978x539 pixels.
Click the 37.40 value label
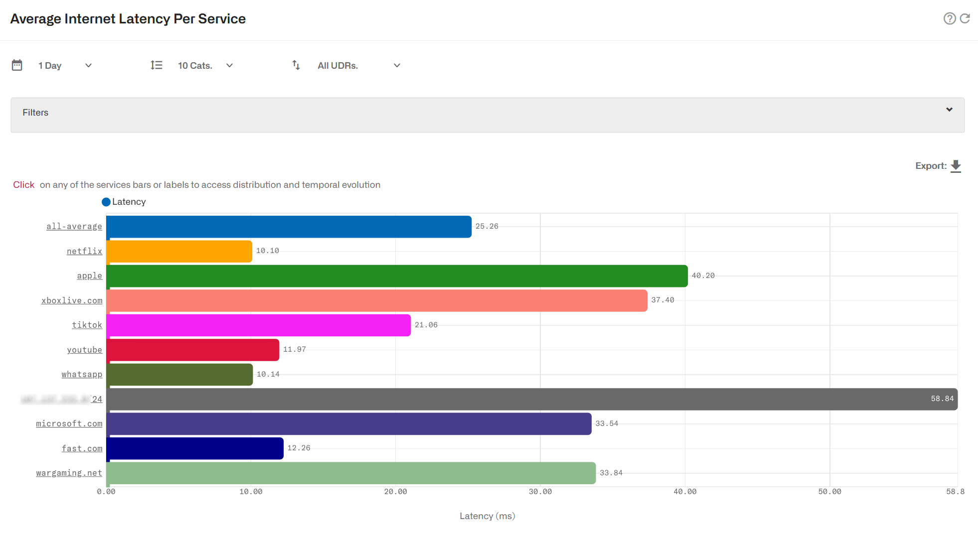662,300
